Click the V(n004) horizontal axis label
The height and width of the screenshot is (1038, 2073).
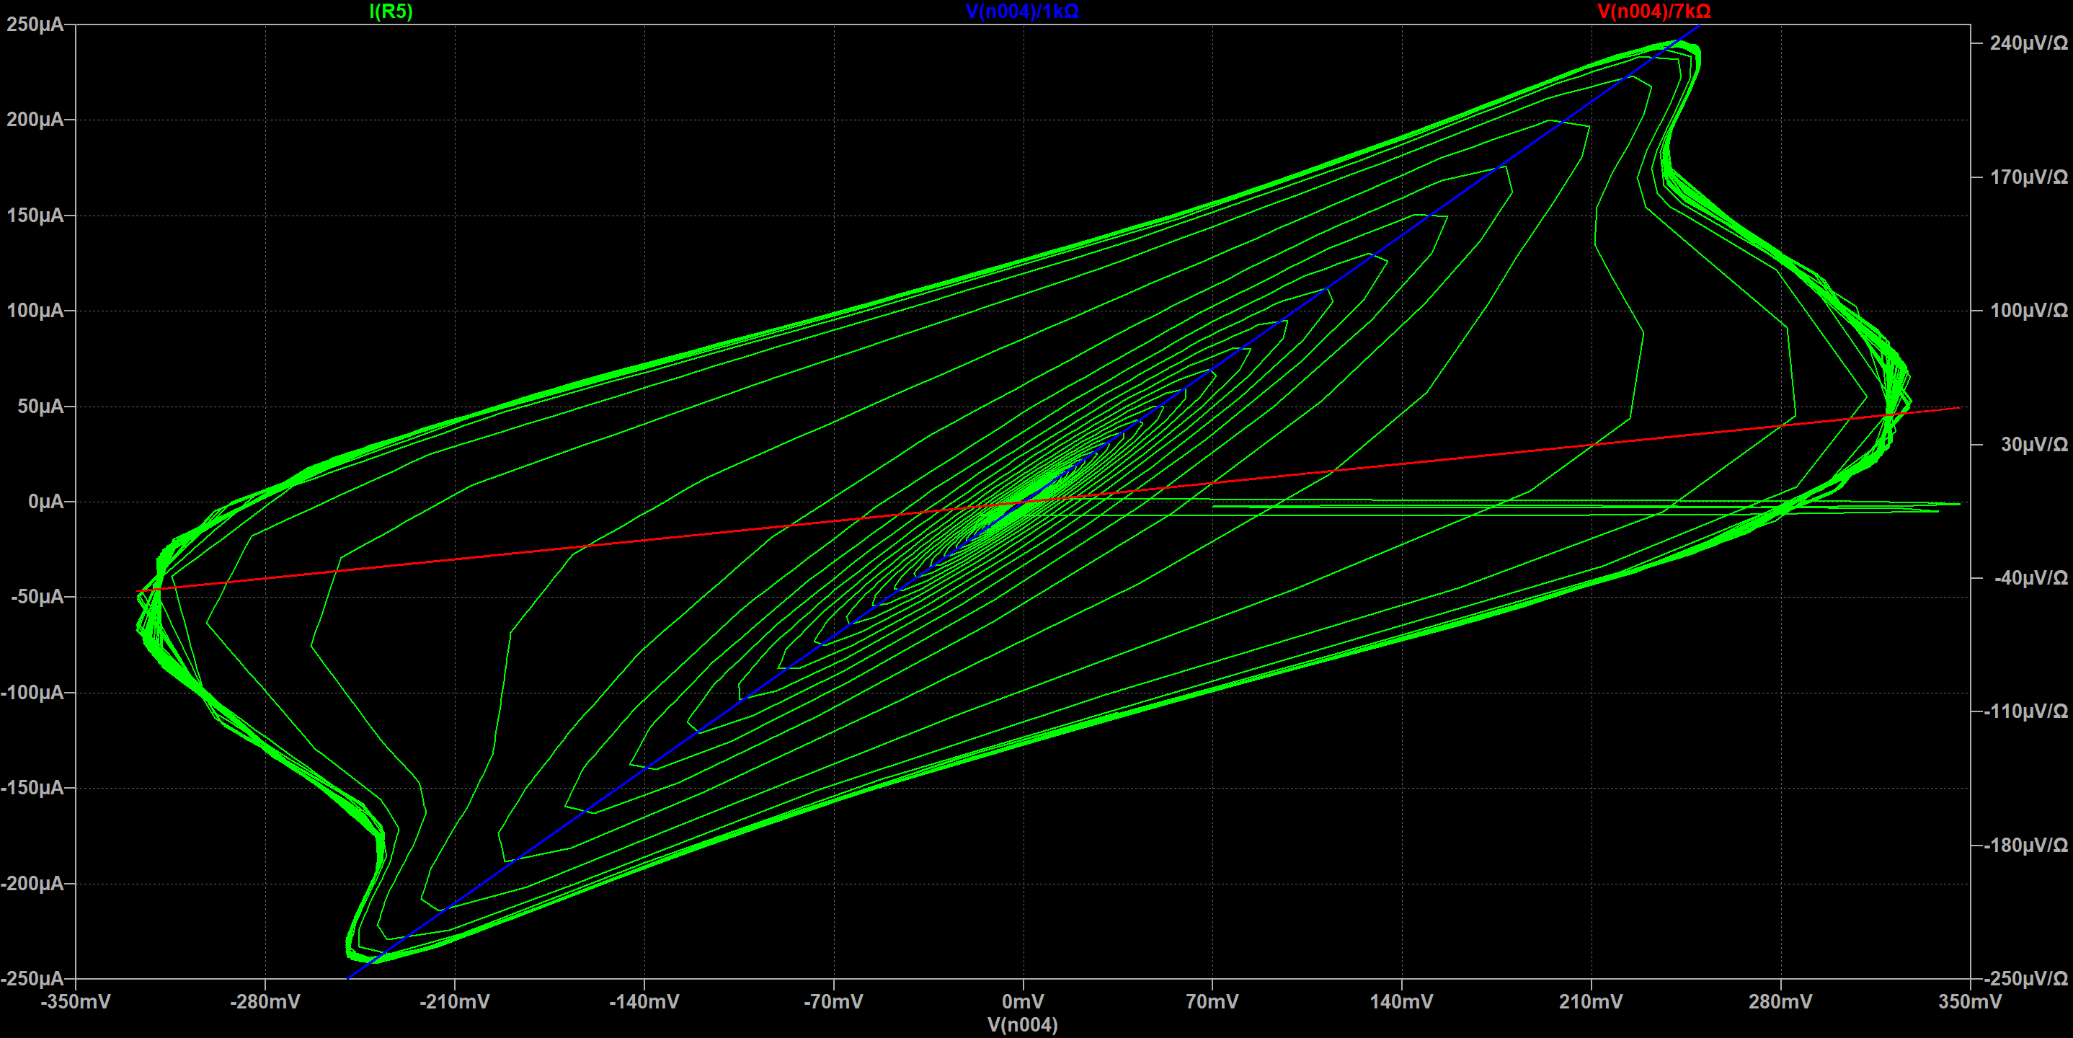click(x=1022, y=1024)
